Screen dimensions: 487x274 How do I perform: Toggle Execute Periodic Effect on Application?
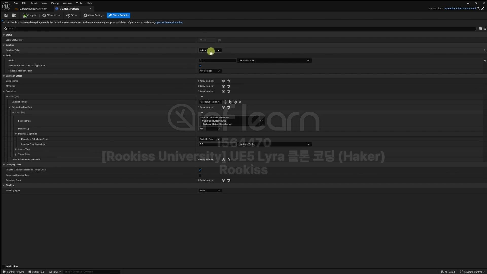(x=200, y=66)
